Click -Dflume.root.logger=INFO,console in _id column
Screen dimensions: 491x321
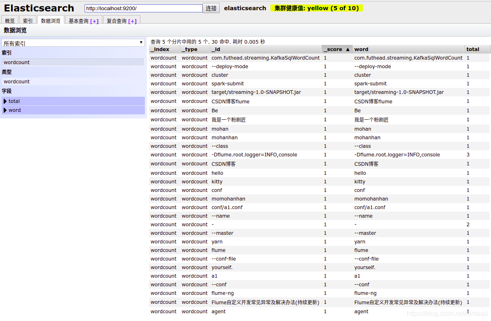(254, 155)
